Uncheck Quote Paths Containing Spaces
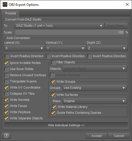 pos(53,113)
